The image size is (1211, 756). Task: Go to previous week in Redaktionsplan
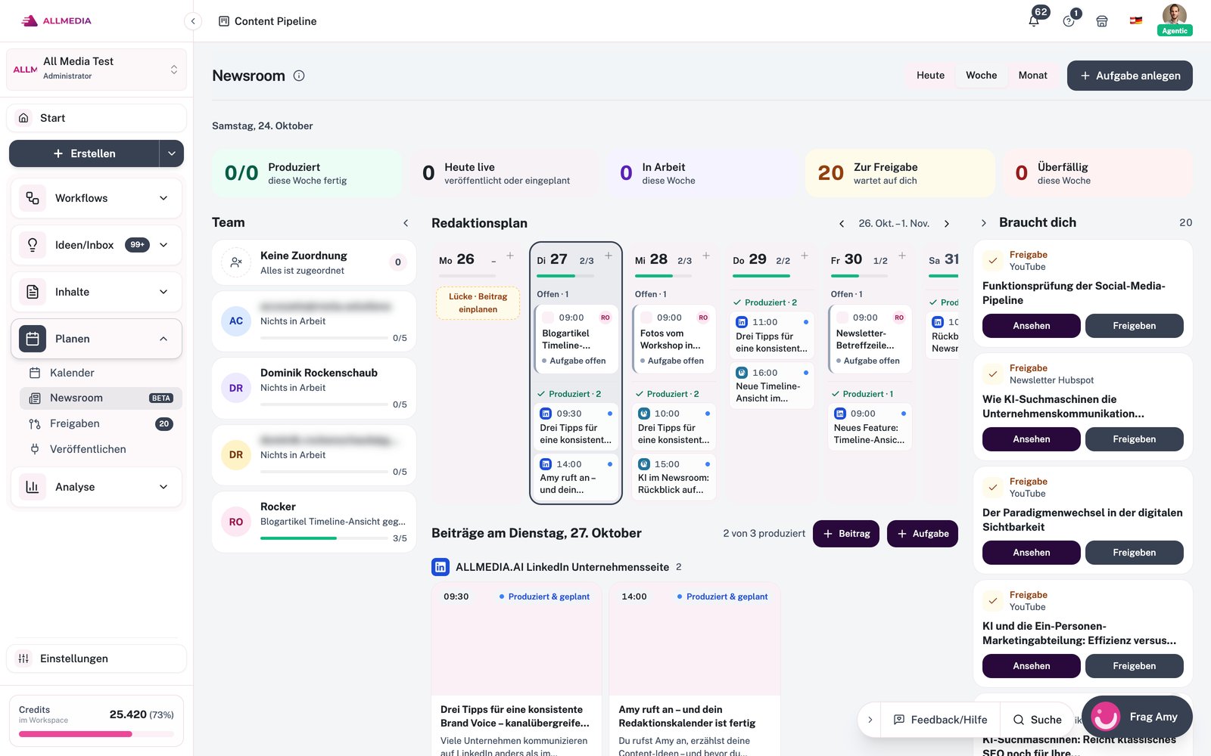click(x=842, y=224)
